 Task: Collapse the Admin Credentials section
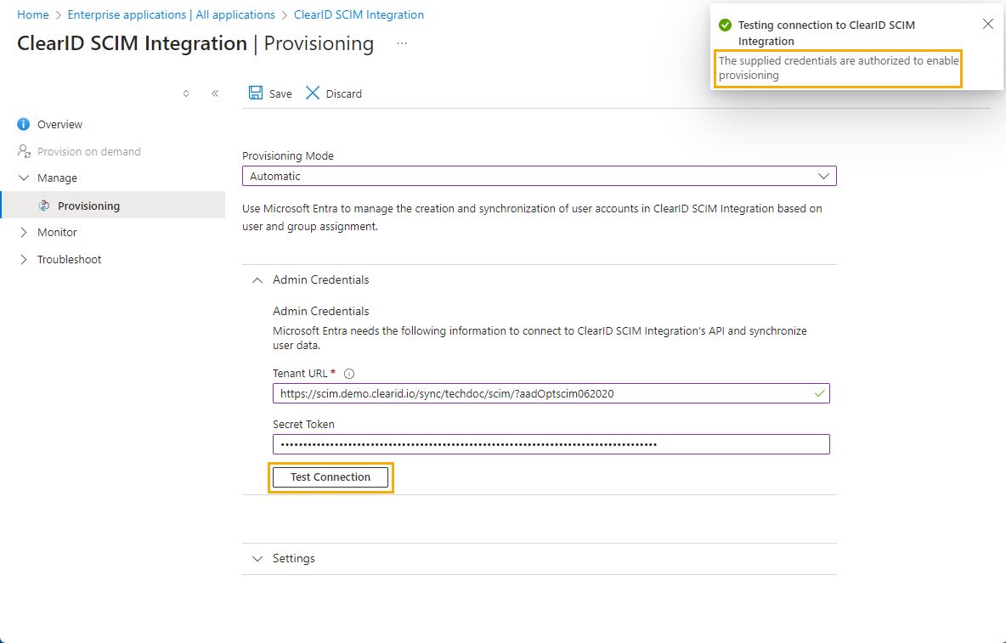point(257,279)
